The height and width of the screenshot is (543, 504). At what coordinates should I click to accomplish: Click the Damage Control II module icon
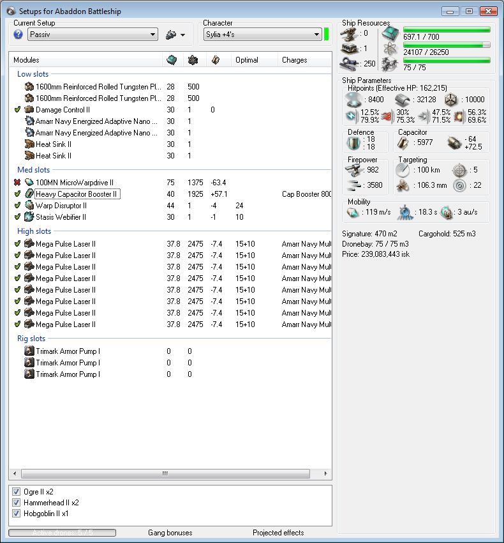(x=29, y=110)
